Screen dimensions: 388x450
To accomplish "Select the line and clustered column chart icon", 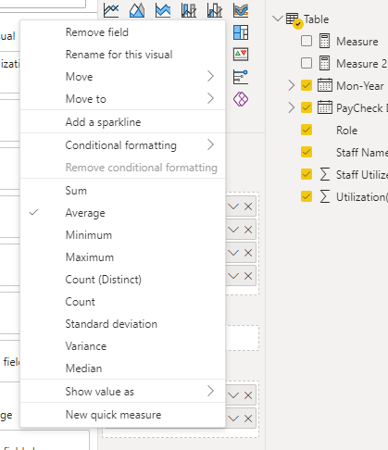I will 215,10.
